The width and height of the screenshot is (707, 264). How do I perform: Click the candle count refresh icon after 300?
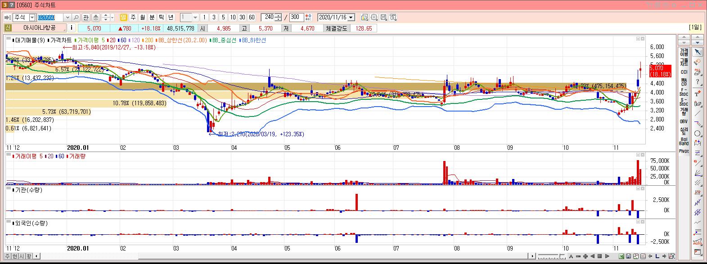(x=308, y=18)
